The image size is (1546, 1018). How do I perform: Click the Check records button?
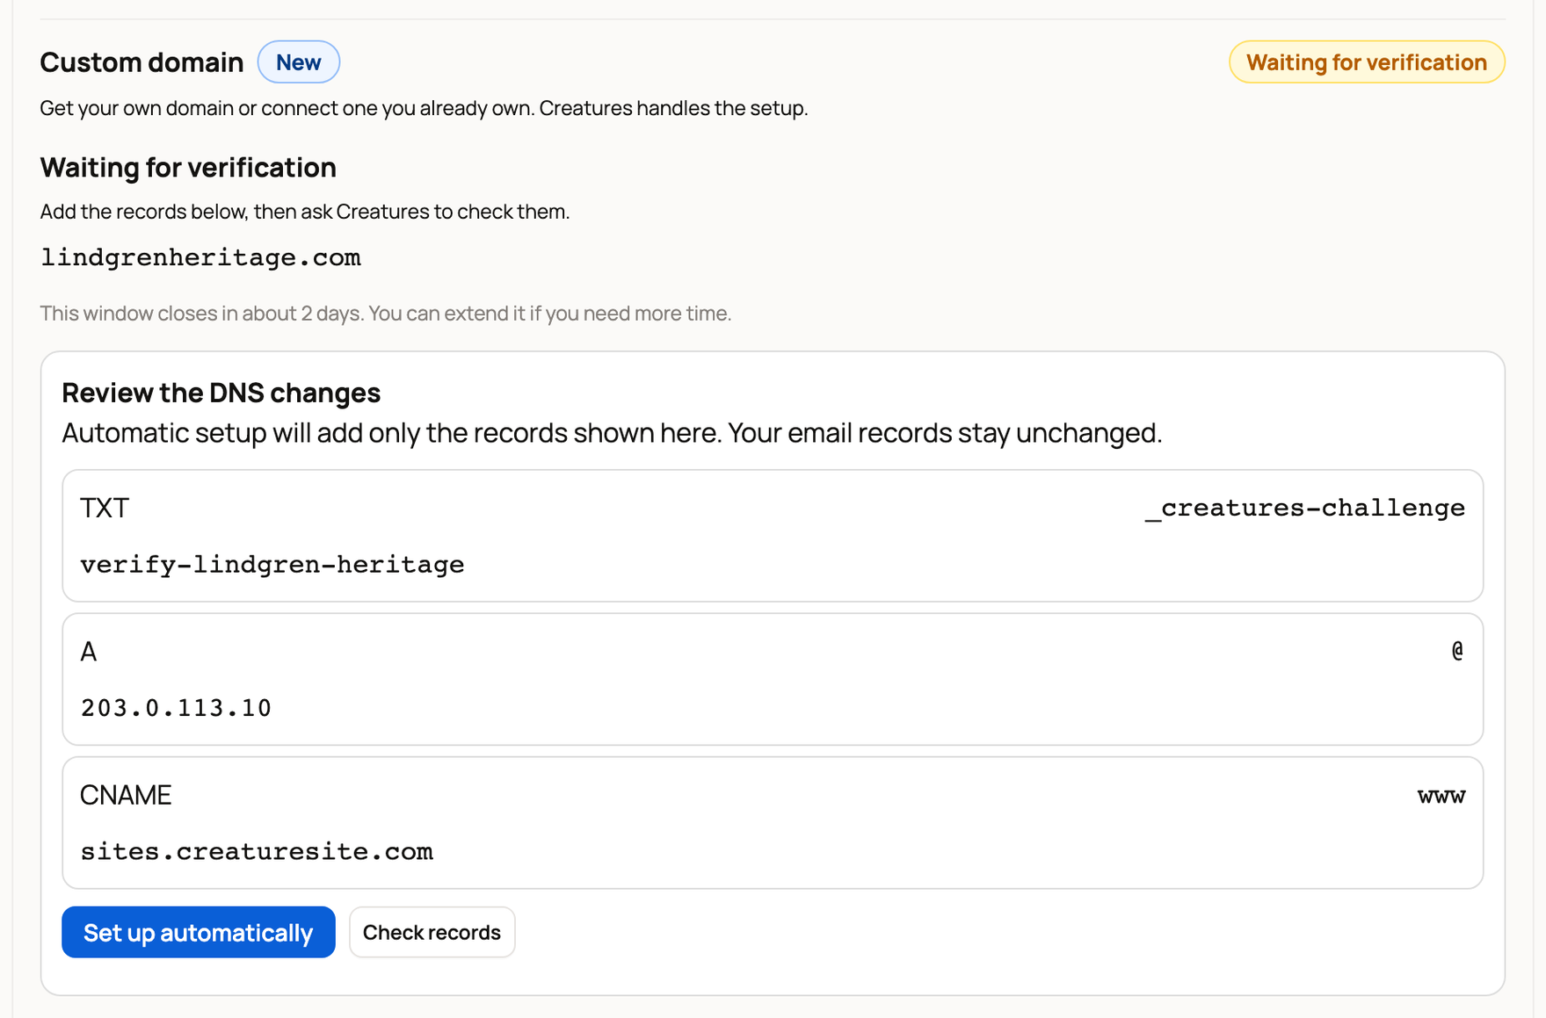432,932
